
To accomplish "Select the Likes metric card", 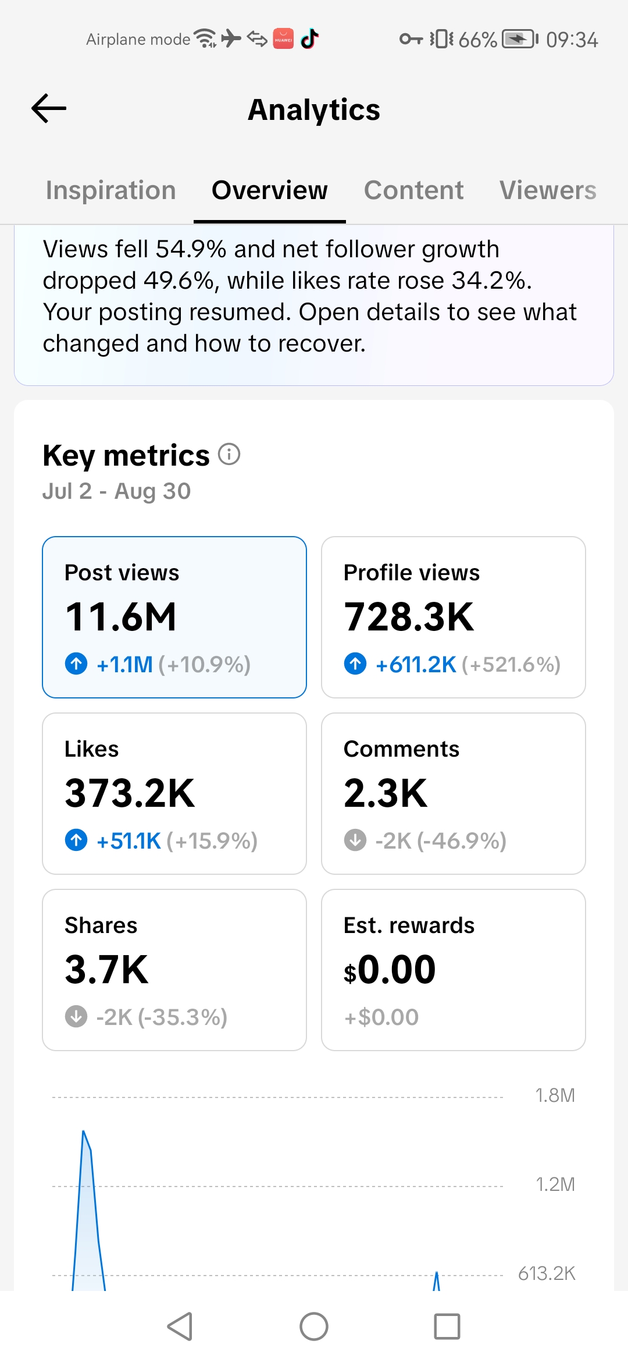I will (x=174, y=793).
